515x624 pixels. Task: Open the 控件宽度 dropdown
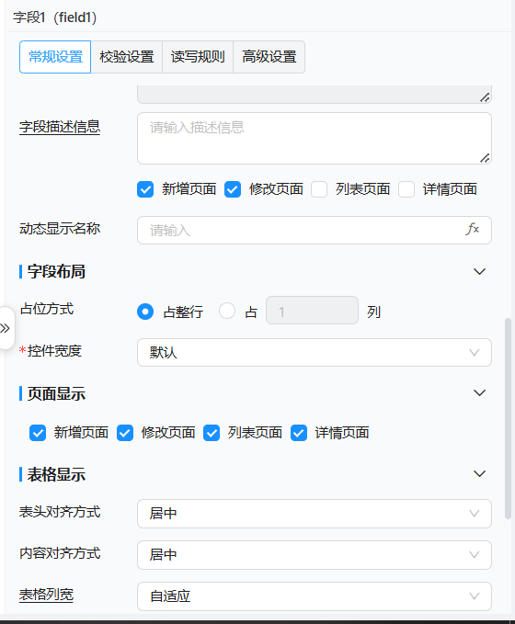(x=315, y=352)
